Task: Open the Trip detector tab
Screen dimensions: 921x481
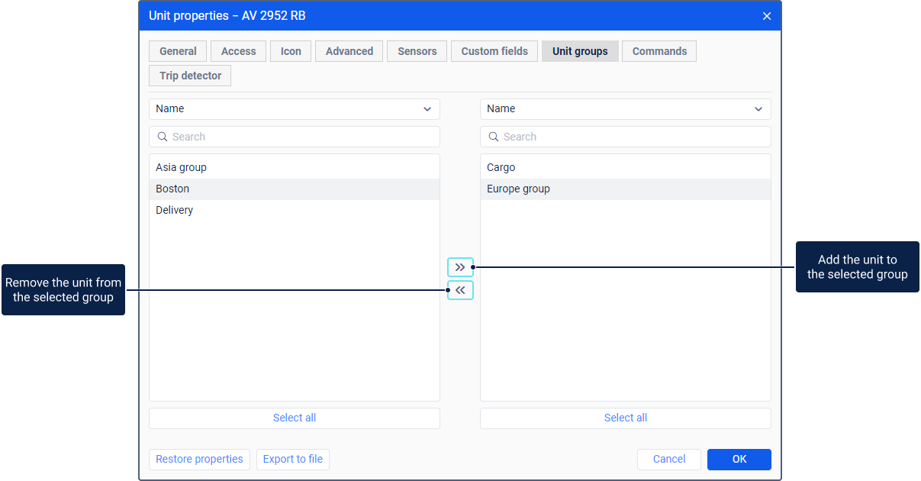Action: click(190, 76)
